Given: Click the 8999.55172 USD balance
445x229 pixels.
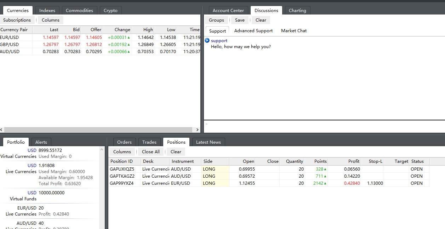Looking at the screenshot, I should pos(50,150).
